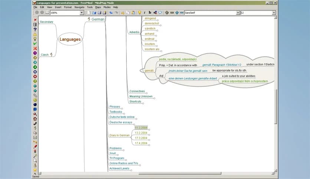
Task: Add the question mark icon to node
Action: click(35, 29)
